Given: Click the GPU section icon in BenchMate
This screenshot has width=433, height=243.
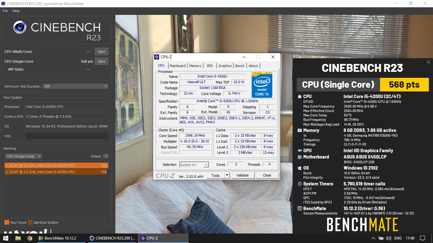Looking at the screenshot, I should (x=300, y=151).
